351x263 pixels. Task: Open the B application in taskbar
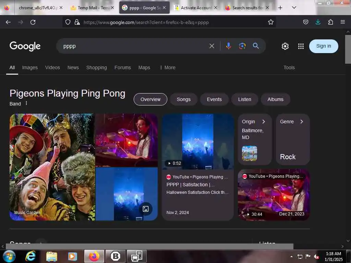tap(115, 256)
